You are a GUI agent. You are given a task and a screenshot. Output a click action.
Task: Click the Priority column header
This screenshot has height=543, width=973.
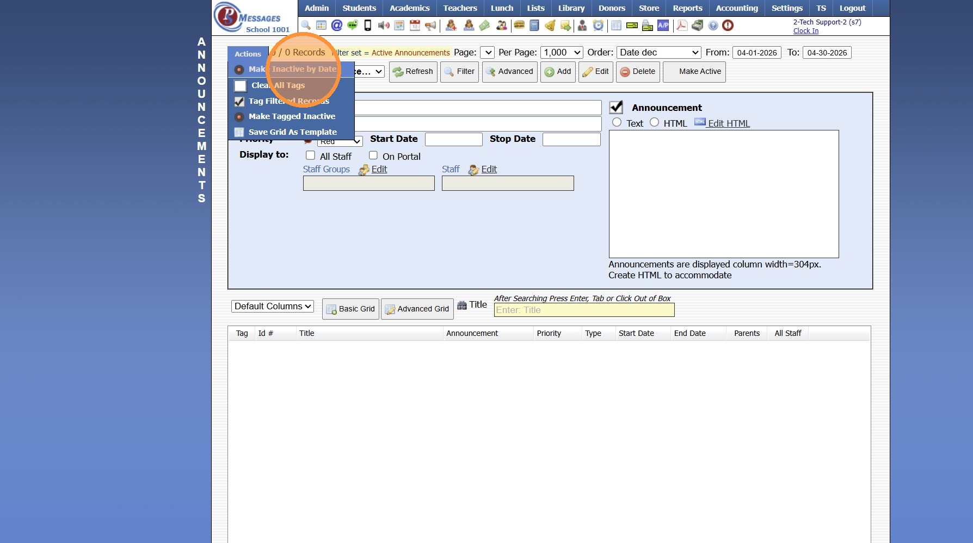tap(549, 333)
